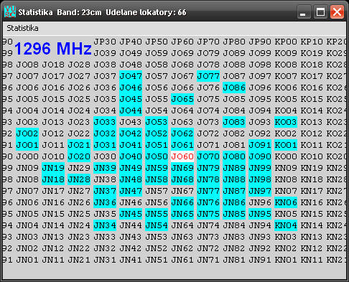Click the highlighted JN95 square
Screen dimensions: 349x282
[260, 214]
